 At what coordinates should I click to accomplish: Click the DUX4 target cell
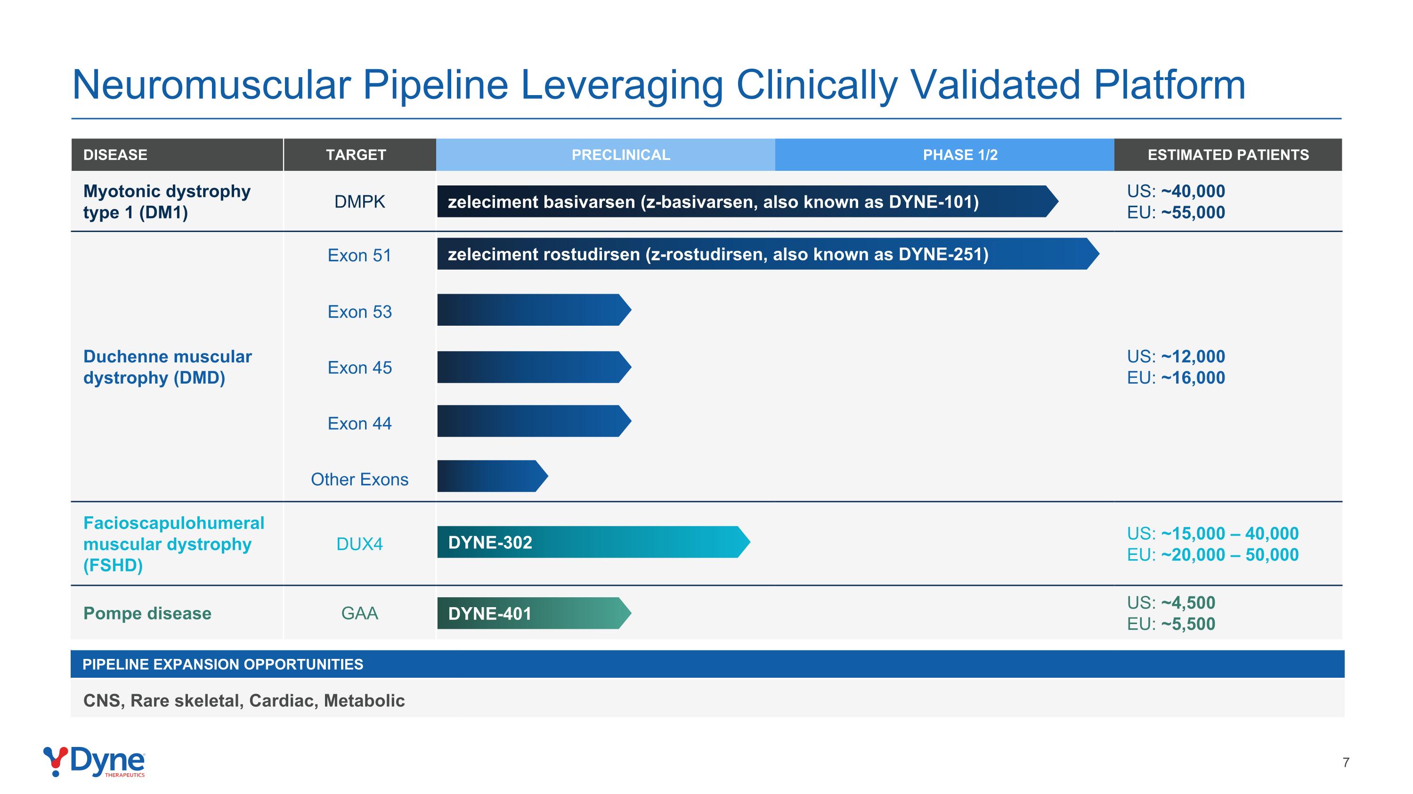359,544
